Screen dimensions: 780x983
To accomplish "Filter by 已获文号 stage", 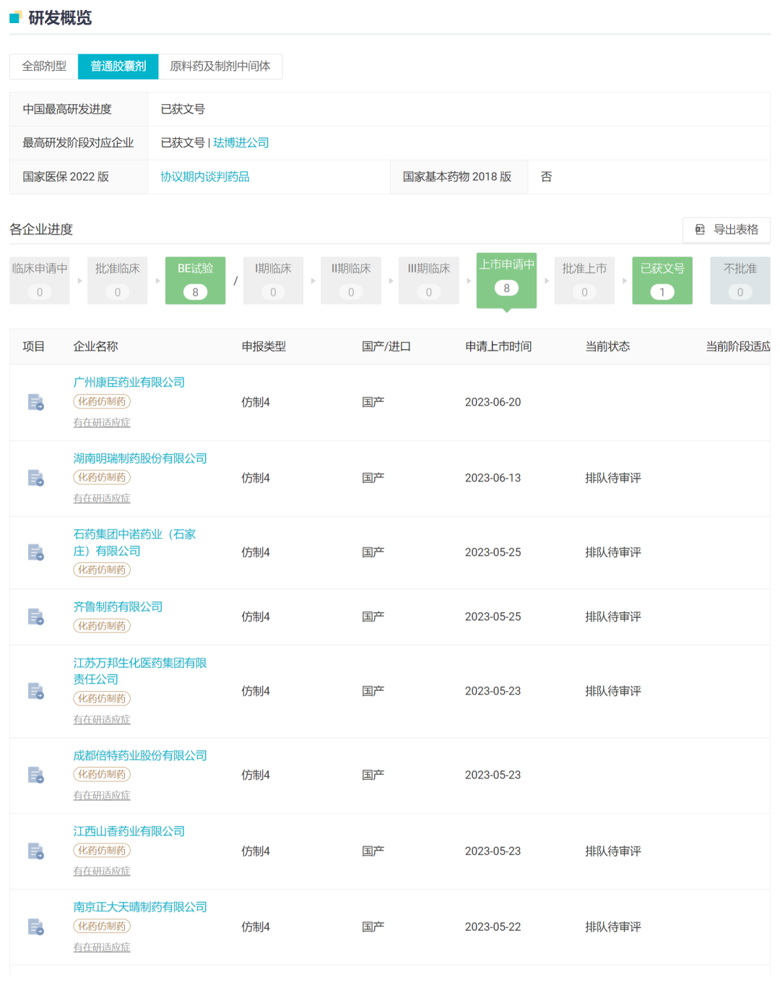I will [662, 280].
